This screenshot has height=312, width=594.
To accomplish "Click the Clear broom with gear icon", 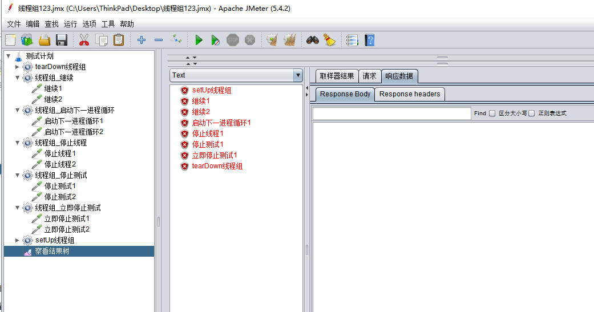I will [x=272, y=40].
